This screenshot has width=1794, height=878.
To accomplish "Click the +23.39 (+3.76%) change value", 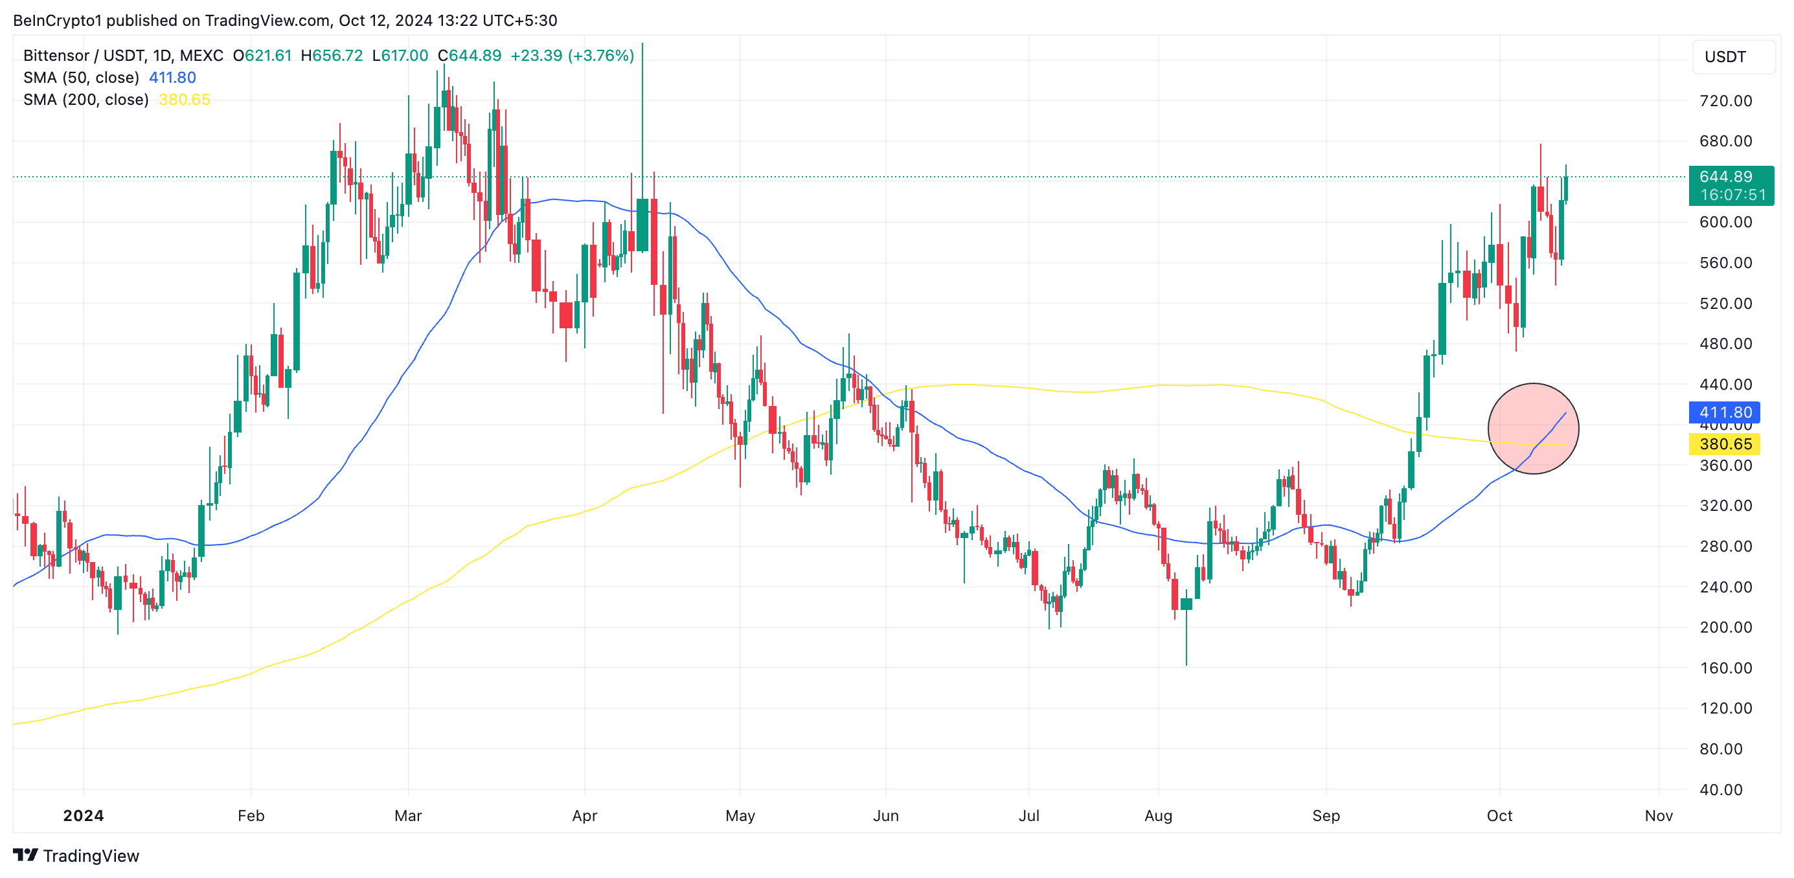I will pyautogui.click(x=572, y=55).
